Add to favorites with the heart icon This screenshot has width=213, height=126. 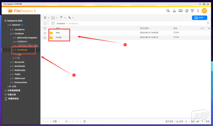pyautogui.click(x=208, y=23)
